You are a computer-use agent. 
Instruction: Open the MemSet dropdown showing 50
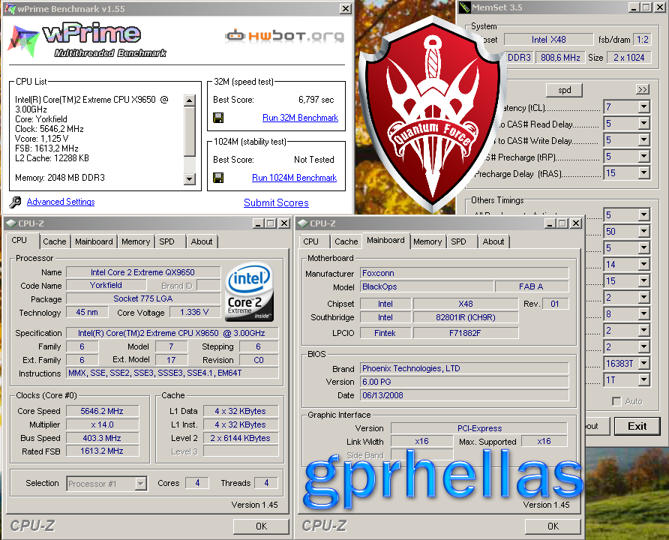644,231
